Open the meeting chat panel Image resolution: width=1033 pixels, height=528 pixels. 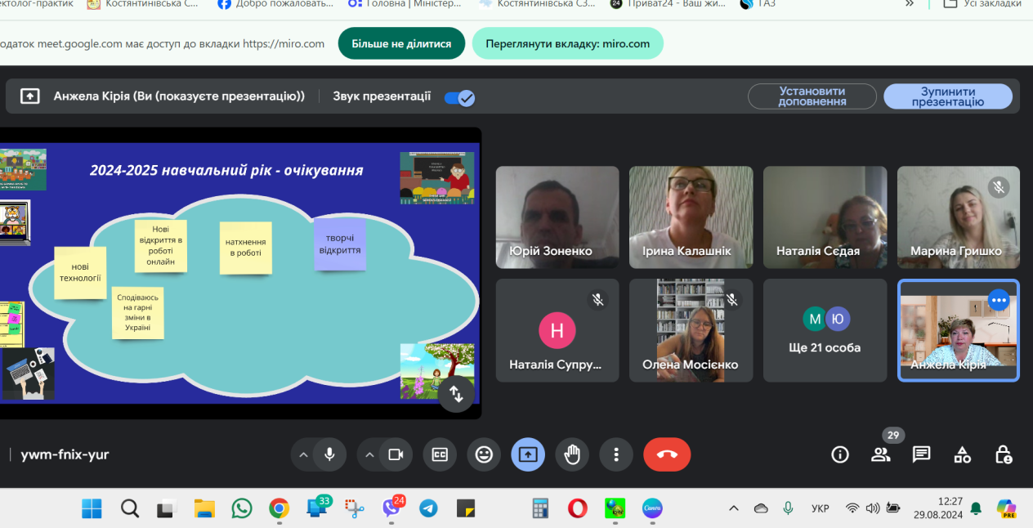[922, 454]
